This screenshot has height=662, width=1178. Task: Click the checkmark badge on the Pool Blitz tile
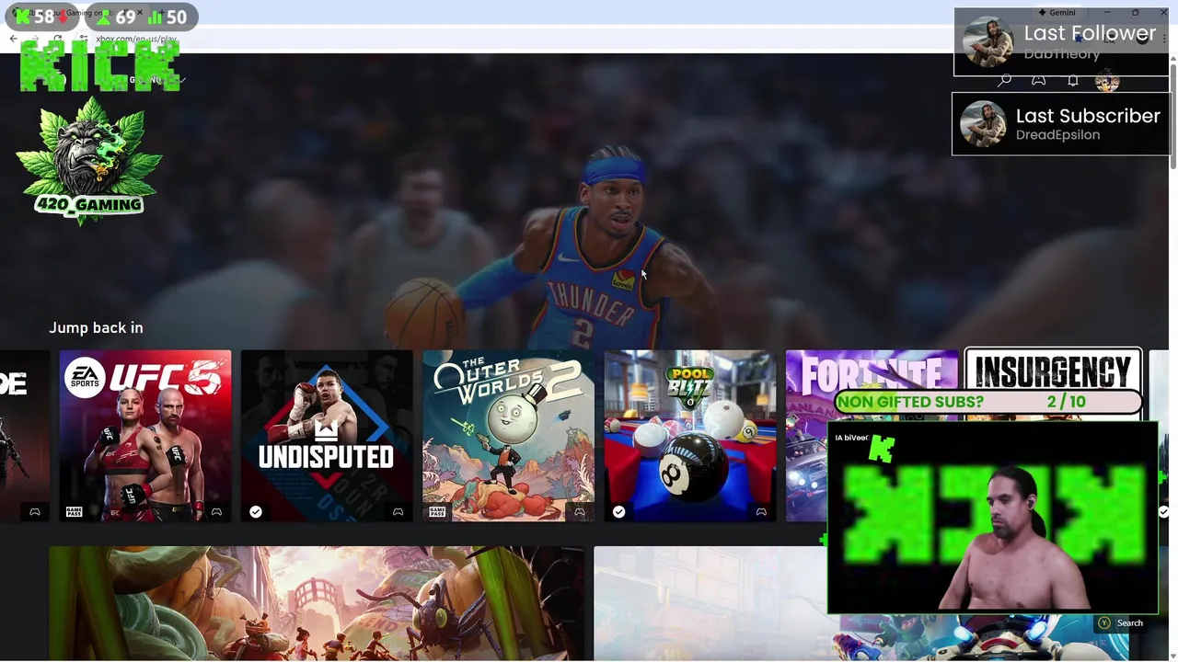pos(618,512)
